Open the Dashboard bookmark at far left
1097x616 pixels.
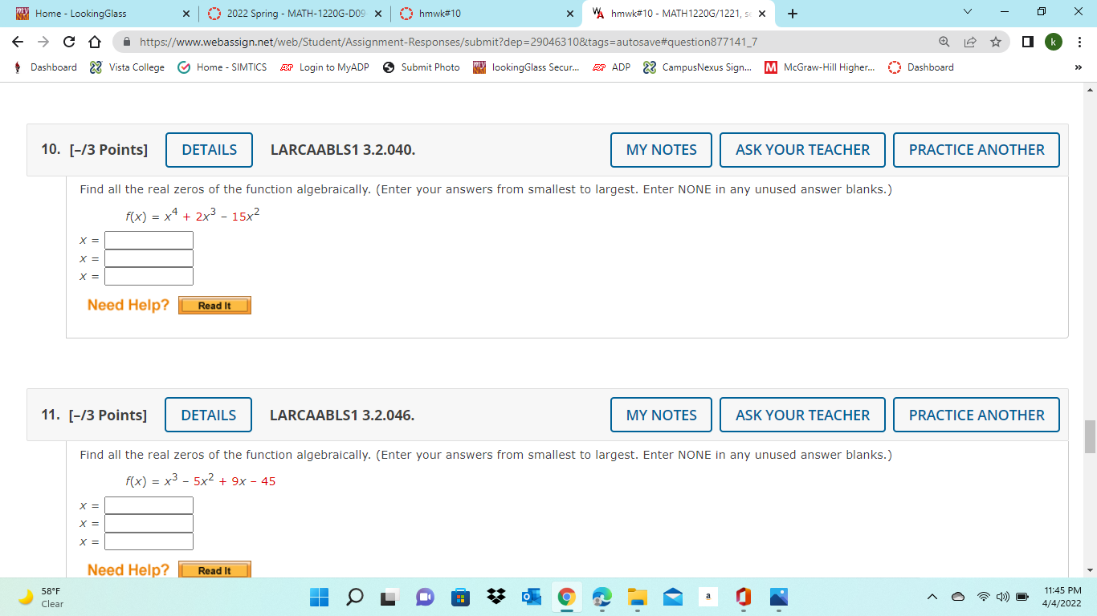(x=46, y=67)
